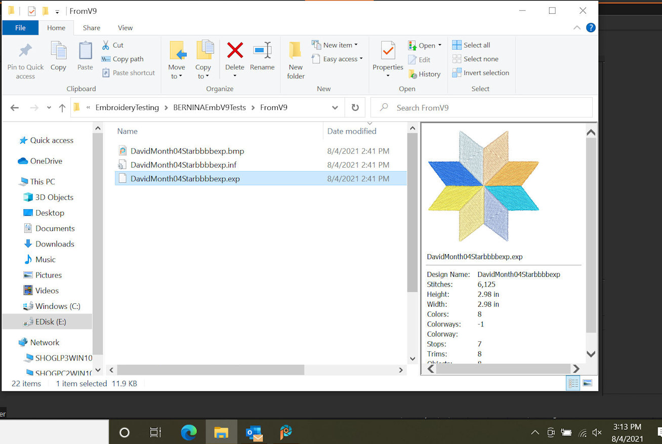
Task: Click the Paste clipboard icon
Action: point(85,51)
